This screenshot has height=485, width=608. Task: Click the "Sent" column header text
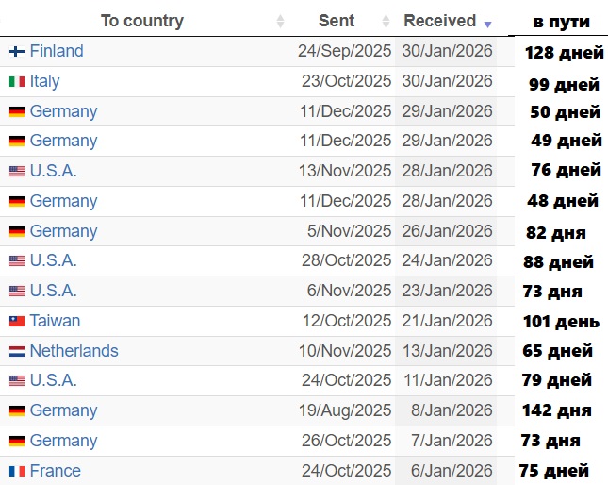[337, 21]
